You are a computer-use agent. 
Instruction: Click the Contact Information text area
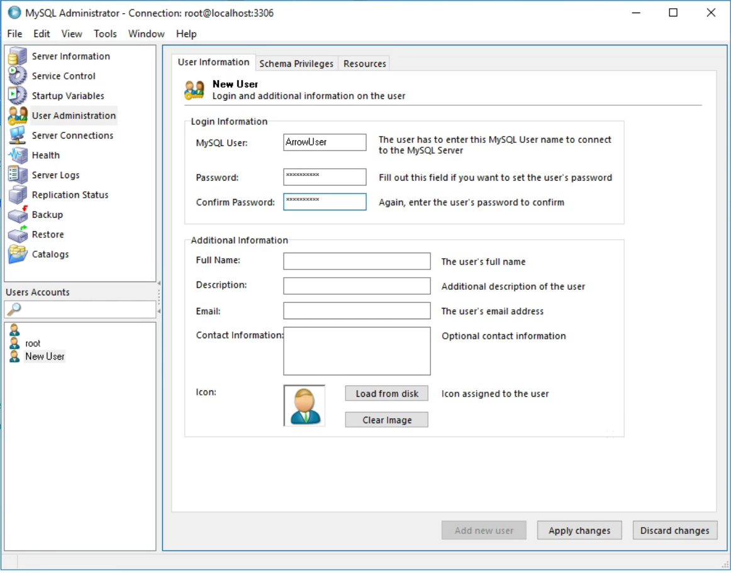click(x=357, y=351)
